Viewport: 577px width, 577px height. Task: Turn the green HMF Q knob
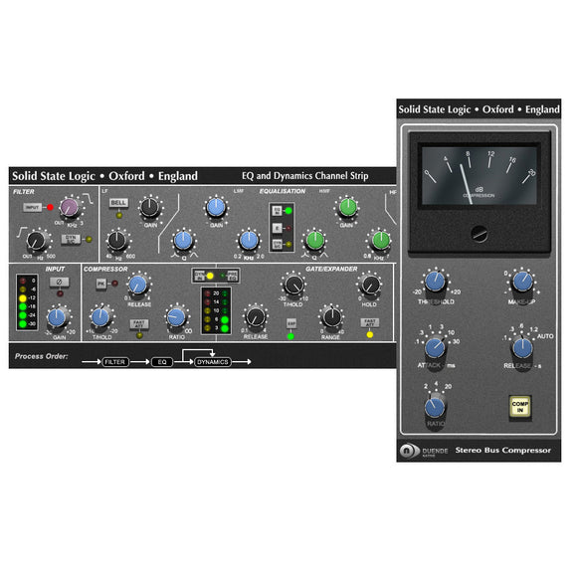tap(315, 241)
